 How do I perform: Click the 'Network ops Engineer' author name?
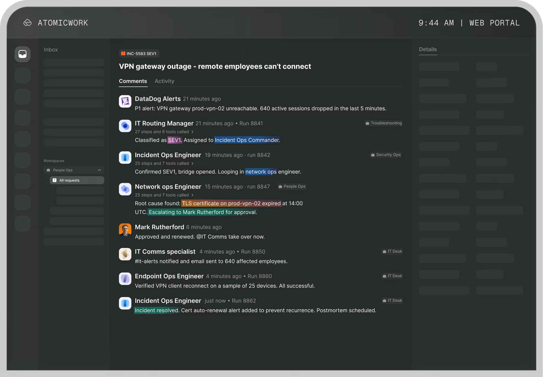pyautogui.click(x=168, y=187)
